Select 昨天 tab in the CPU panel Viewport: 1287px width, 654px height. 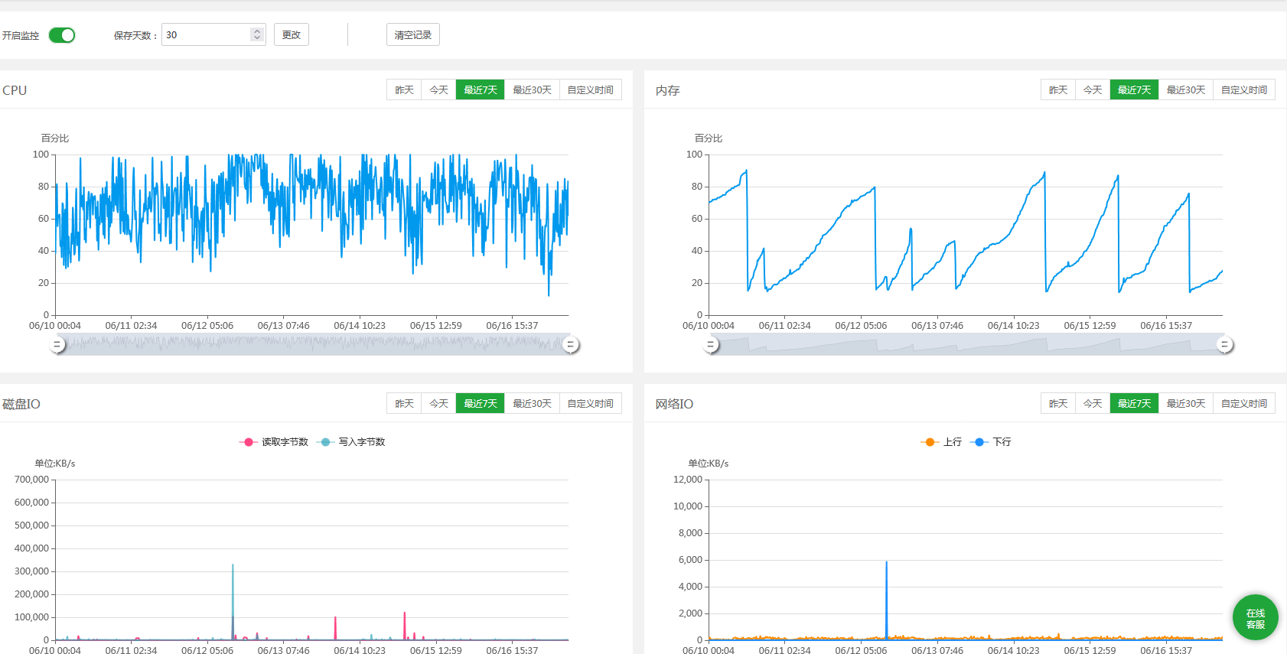404,89
